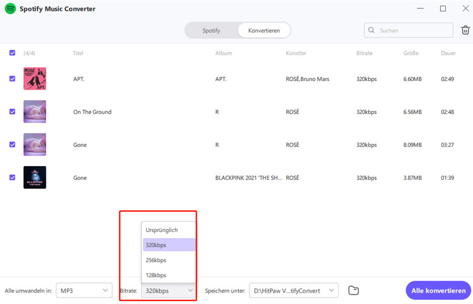473x304 pixels.
Task: Click the Bitrate column header
Action: click(365, 53)
